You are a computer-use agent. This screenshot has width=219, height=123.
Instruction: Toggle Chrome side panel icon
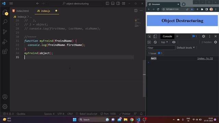tap(207, 9)
